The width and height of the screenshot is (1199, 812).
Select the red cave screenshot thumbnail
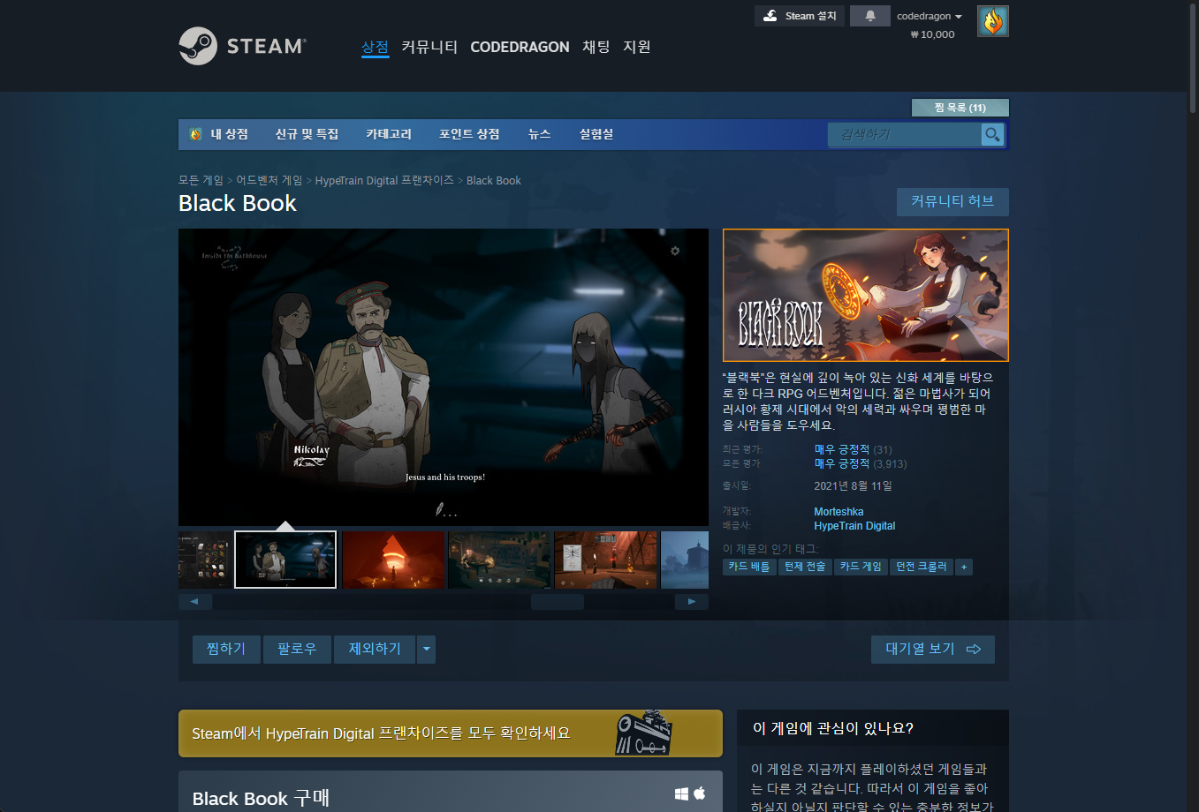393,560
